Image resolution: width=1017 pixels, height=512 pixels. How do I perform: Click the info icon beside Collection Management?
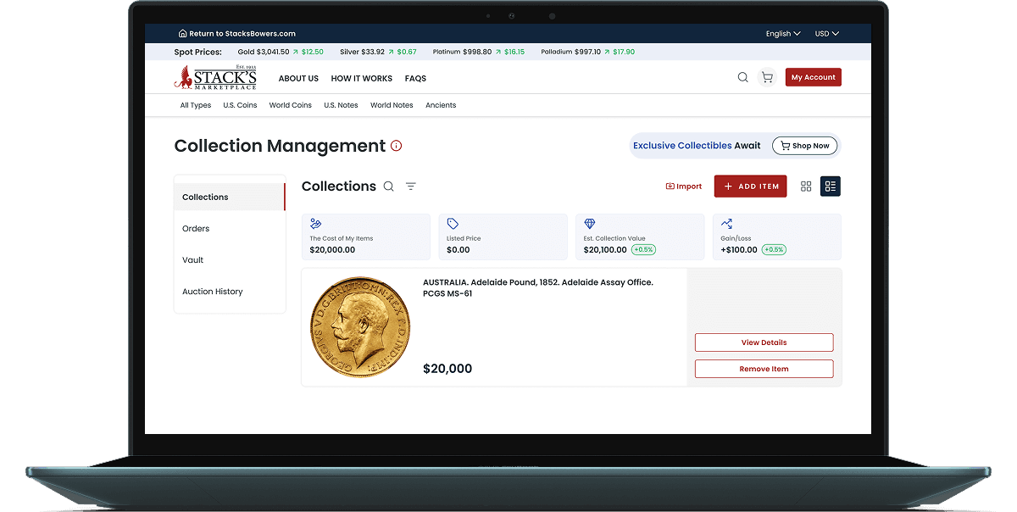point(396,146)
